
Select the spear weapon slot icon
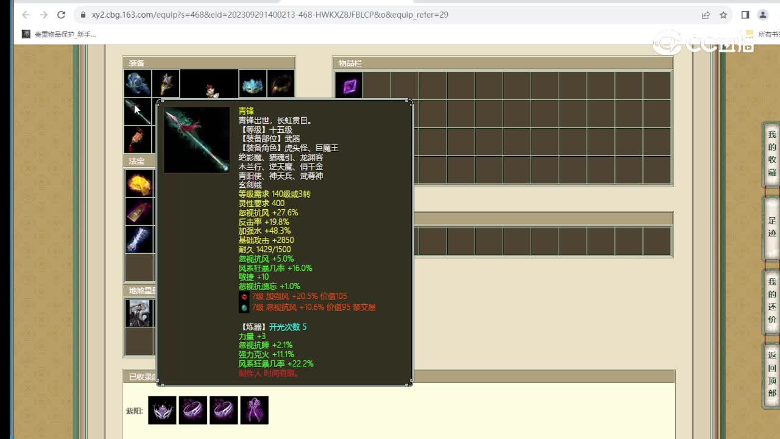[x=138, y=112]
